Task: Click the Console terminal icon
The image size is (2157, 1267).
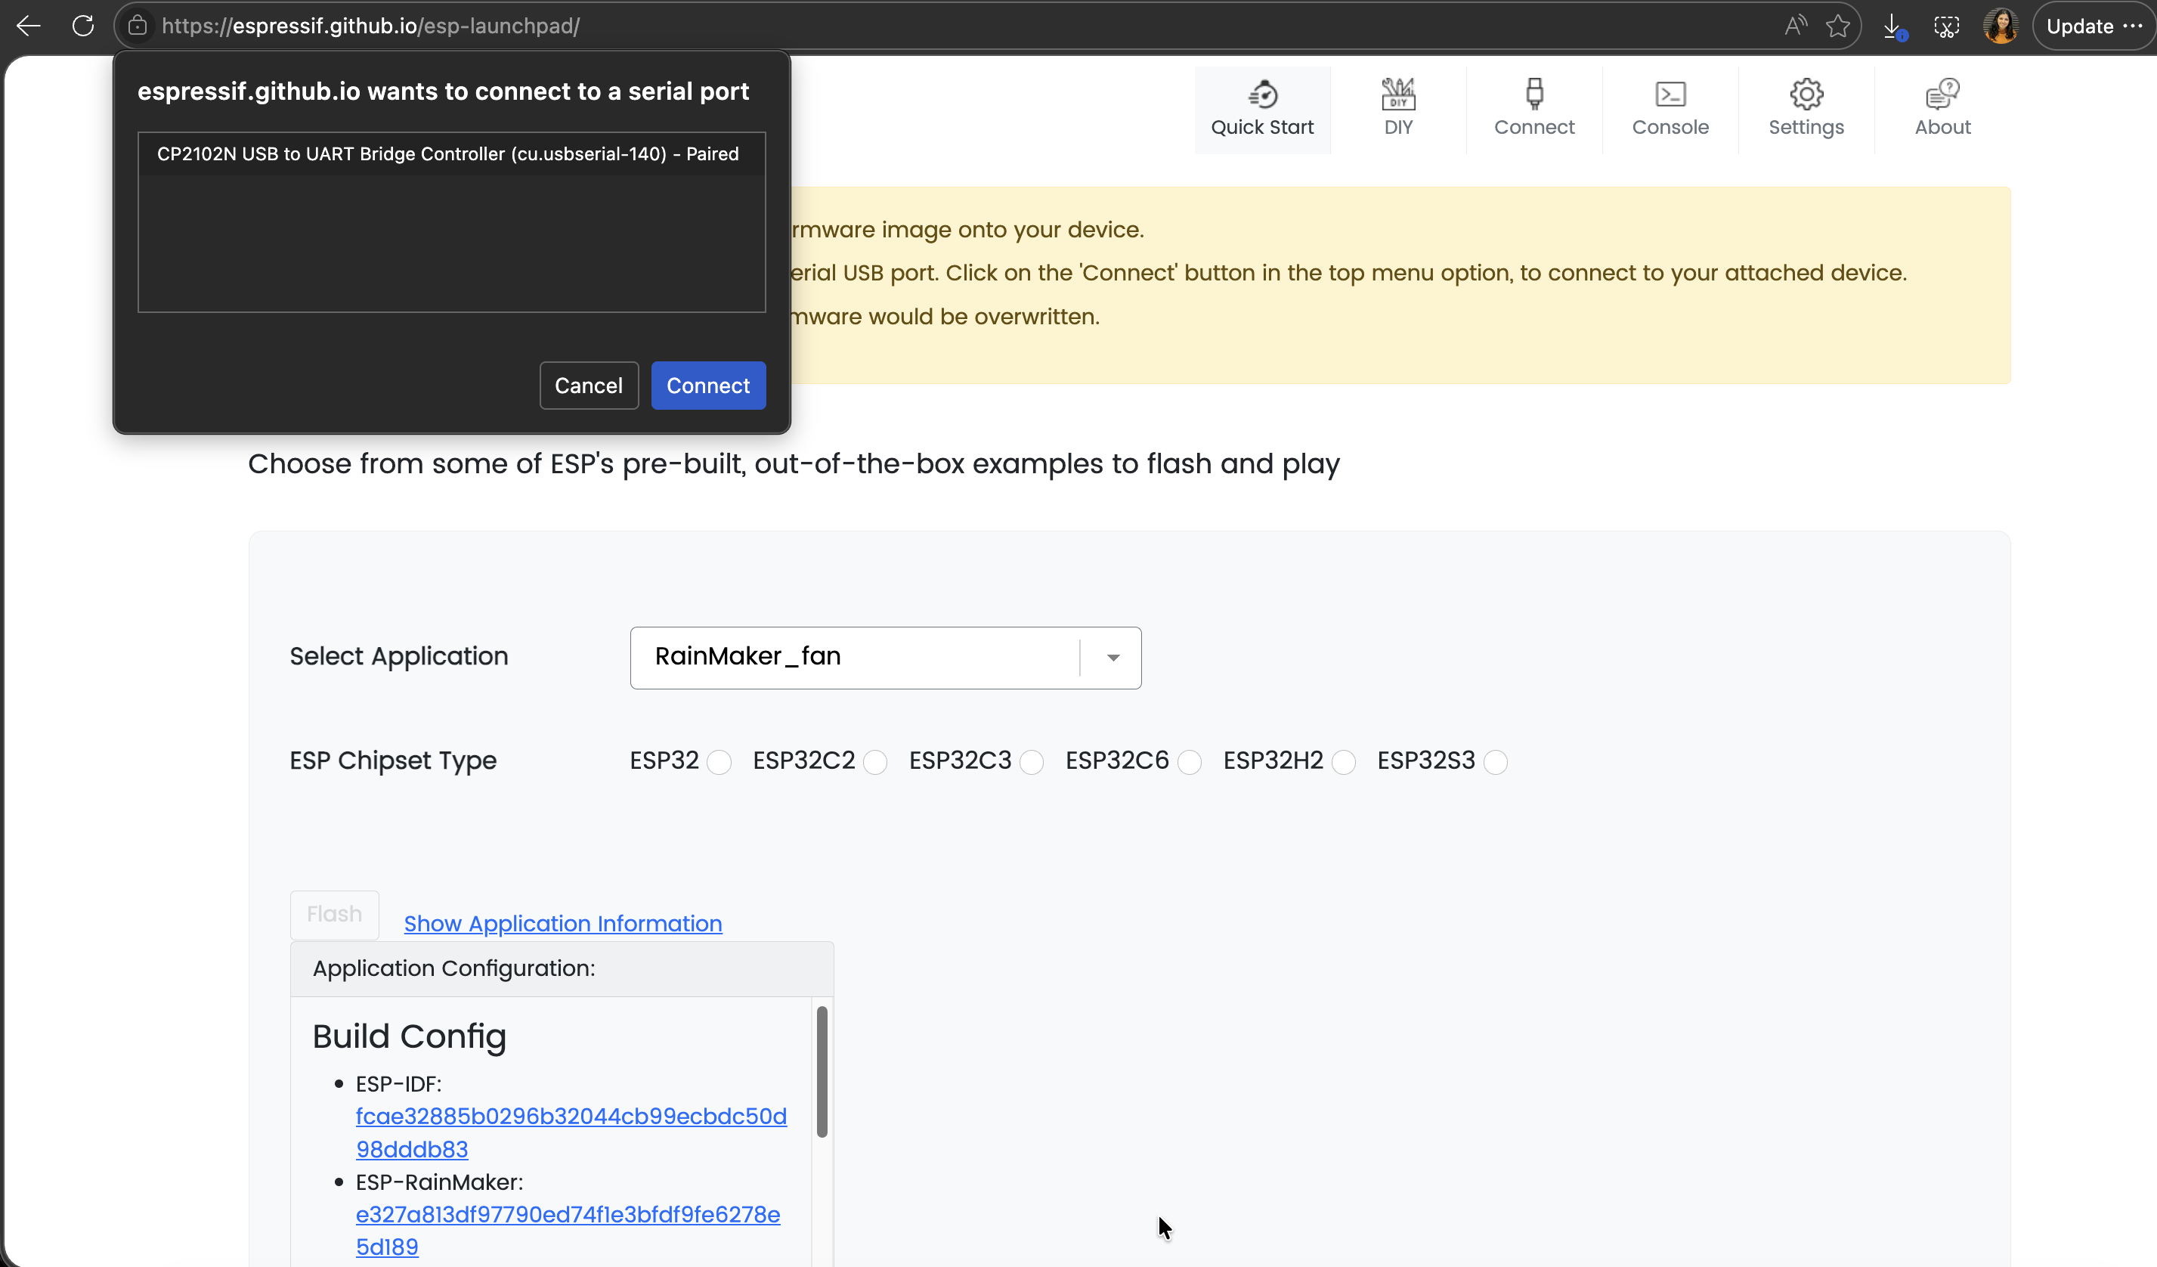Action: (1670, 94)
